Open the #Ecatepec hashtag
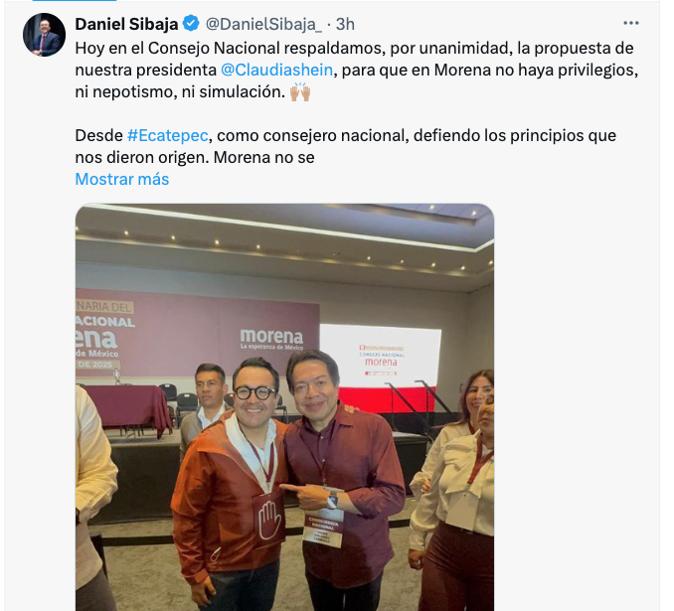This screenshot has width=674, height=611. (x=168, y=135)
